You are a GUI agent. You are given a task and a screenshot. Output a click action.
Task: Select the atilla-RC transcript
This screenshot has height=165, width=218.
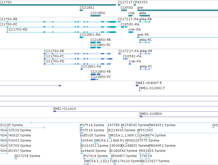click(144, 42)
